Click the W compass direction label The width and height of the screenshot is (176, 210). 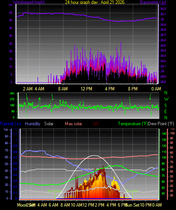coord(166,99)
